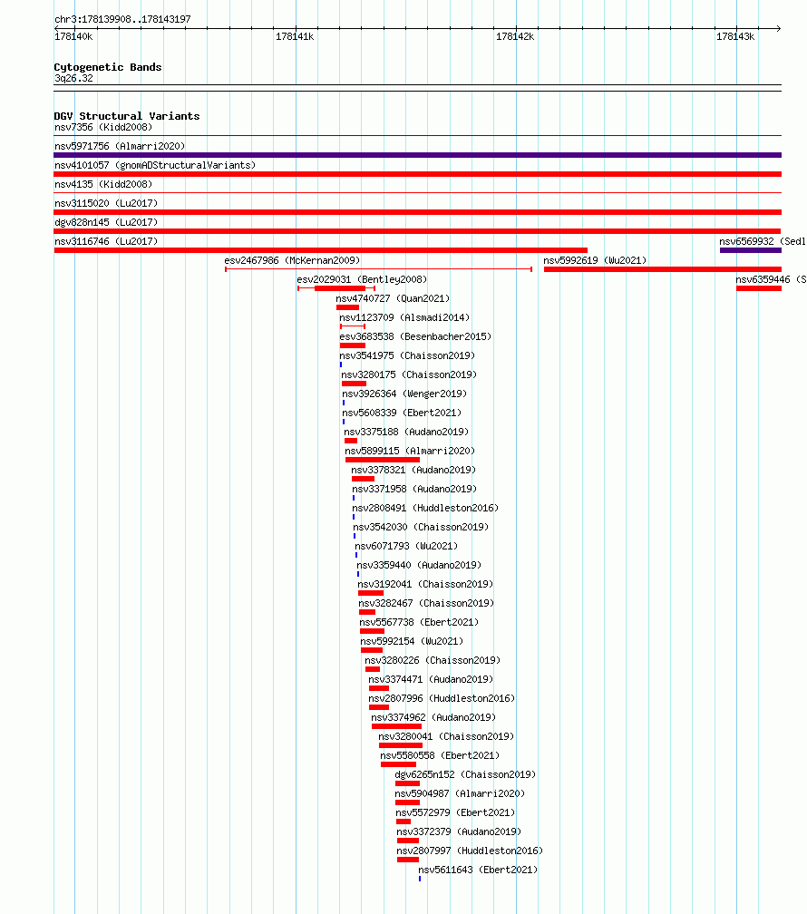Screen dimensions: 807x914
Task: Select nsv5611643 (Ebert2021) label
Action: (x=478, y=870)
